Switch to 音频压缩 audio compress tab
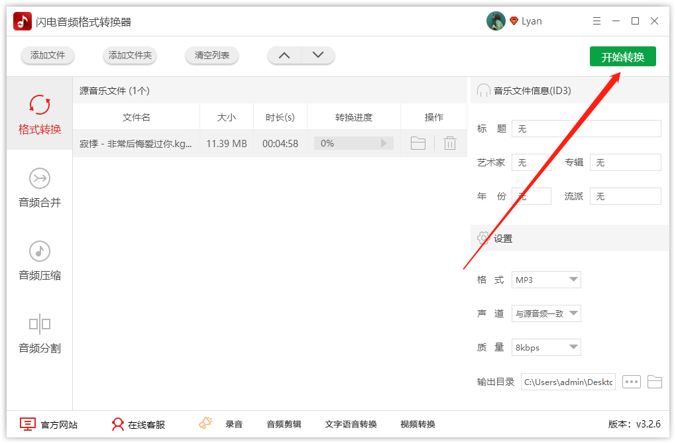This screenshot has width=676, height=444. click(40, 261)
